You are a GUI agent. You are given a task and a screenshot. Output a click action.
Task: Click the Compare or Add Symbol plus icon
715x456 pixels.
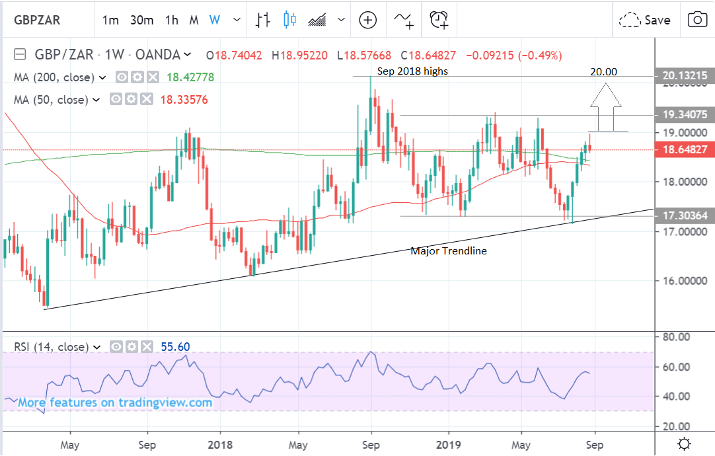point(367,20)
